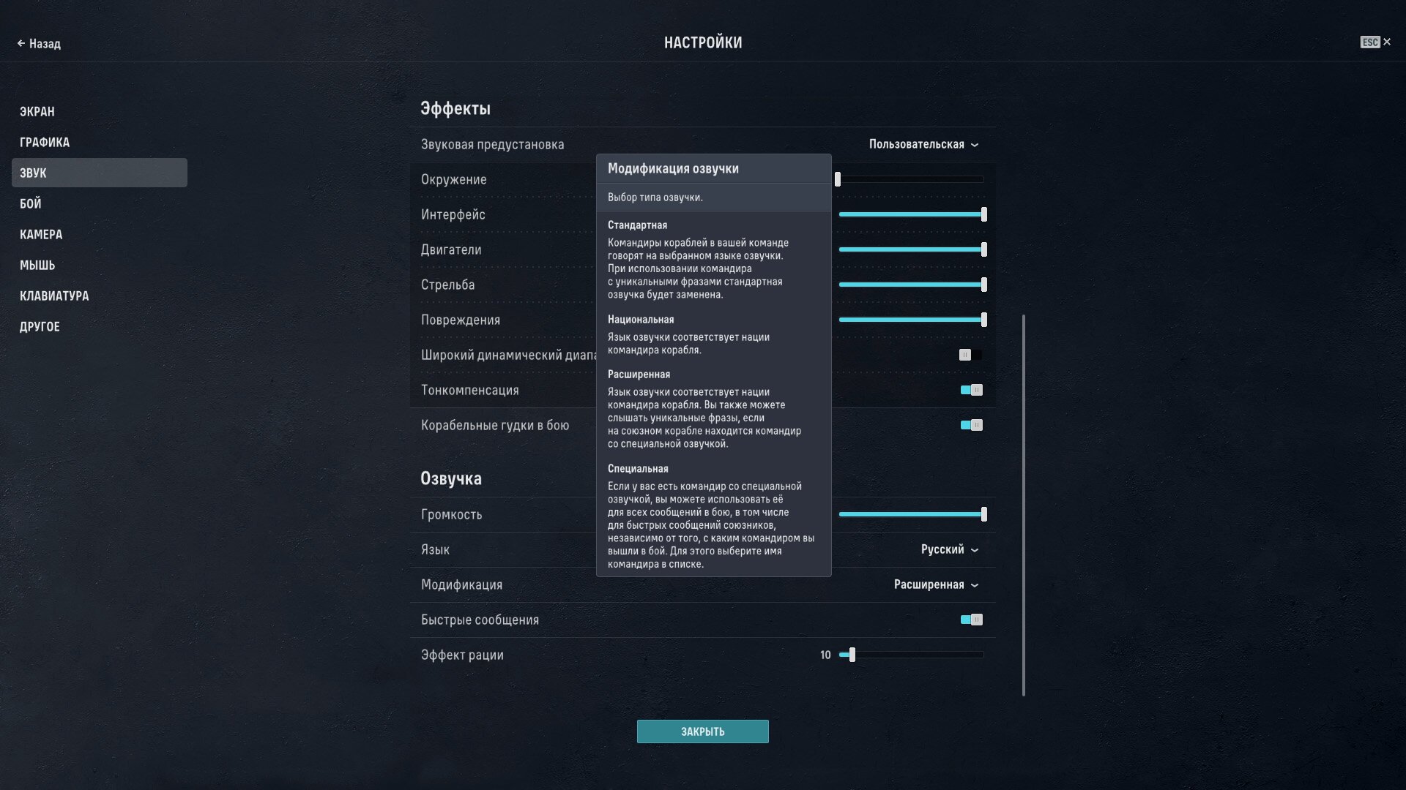Click the Эффект рации slider handle
Image resolution: width=1406 pixels, height=790 pixels.
tap(852, 655)
